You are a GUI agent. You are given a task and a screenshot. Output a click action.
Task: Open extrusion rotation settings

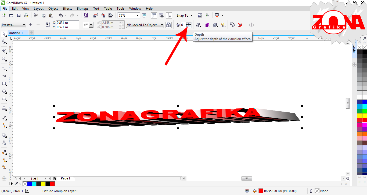click(198, 25)
